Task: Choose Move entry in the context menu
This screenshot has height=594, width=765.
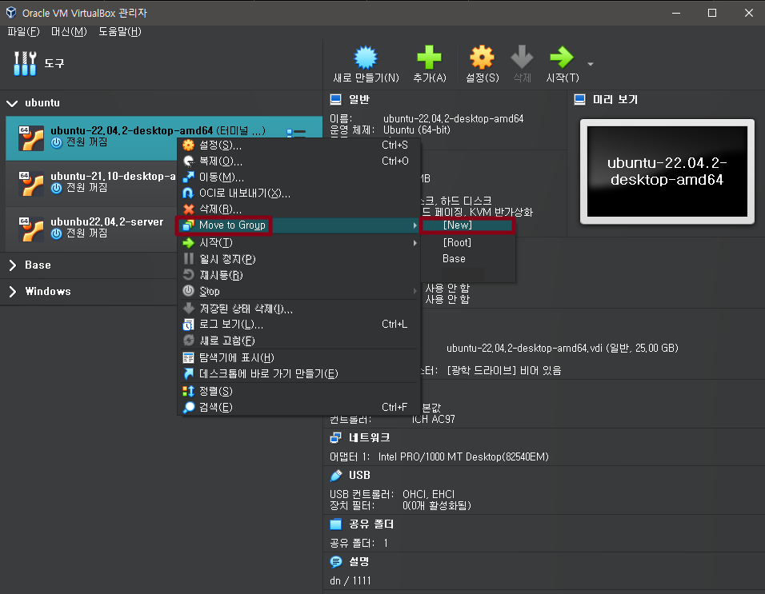Action: [x=298, y=177]
